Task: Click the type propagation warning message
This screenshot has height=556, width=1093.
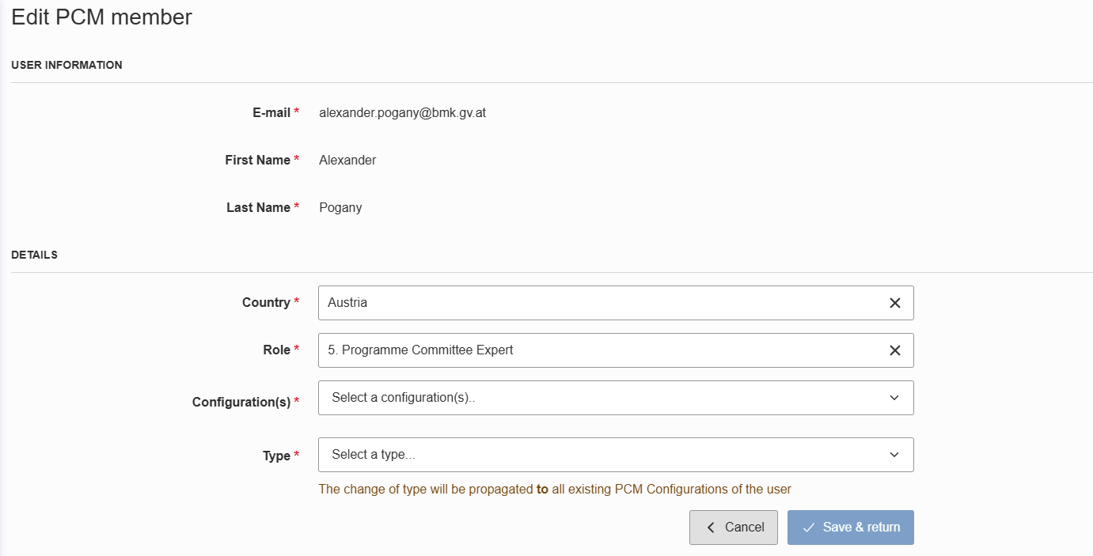Action: coord(555,490)
